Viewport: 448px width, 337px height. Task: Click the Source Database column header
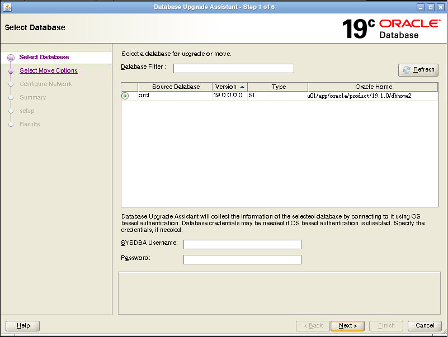pyautogui.click(x=176, y=87)
